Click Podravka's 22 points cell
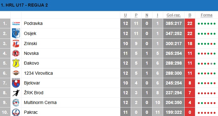This screenshot has width=218, height=116. click(190, 23)
